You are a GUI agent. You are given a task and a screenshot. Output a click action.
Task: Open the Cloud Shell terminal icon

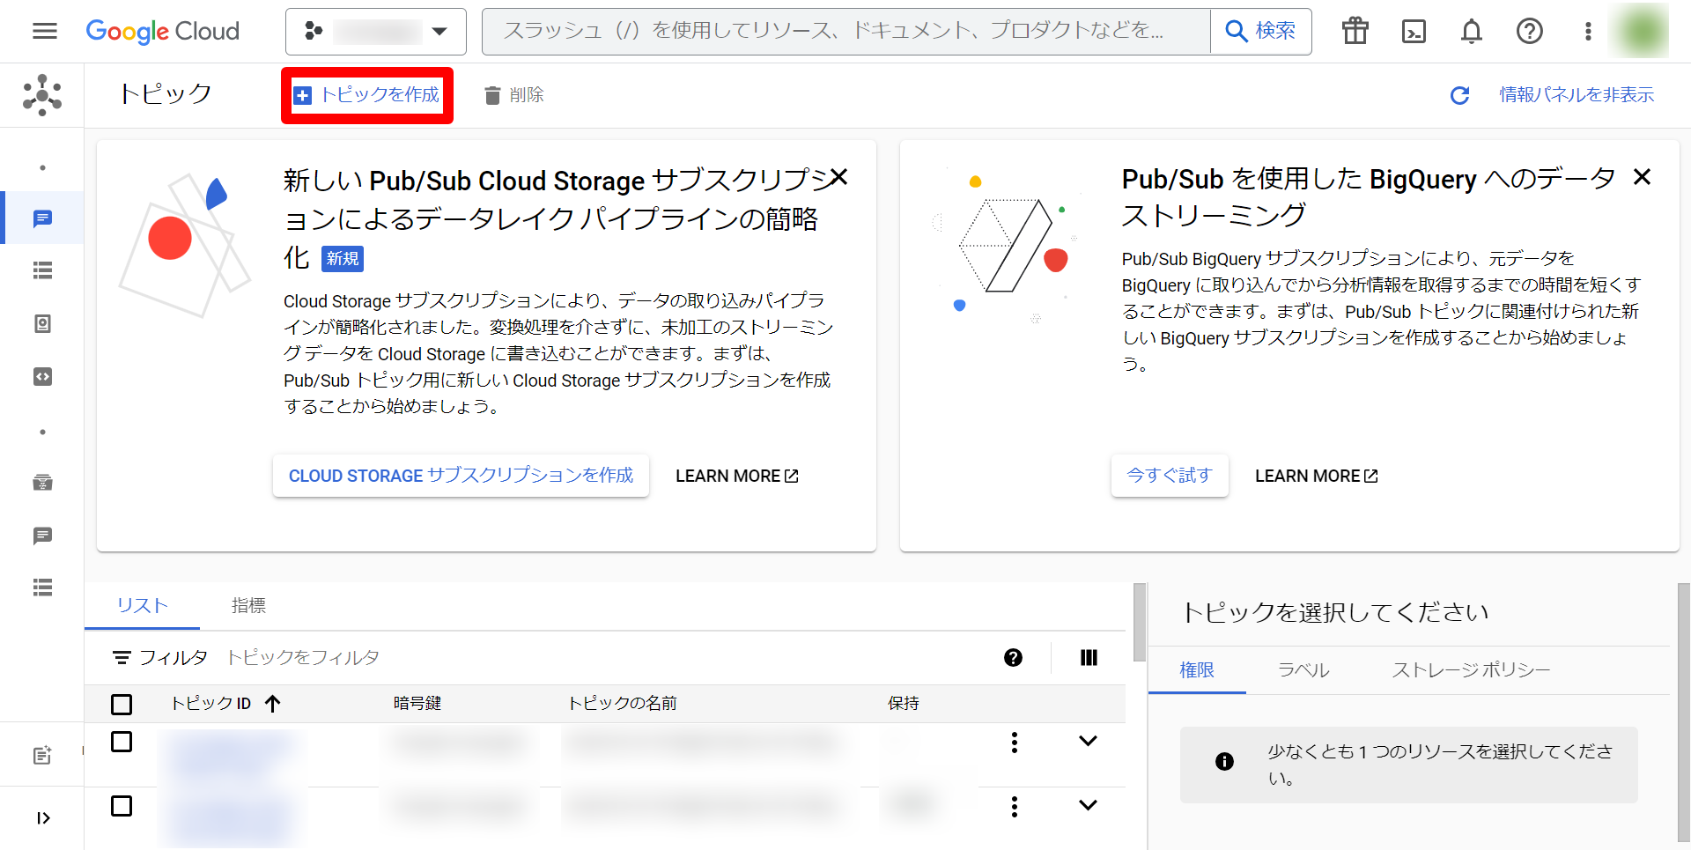click(x=1414, y=32)
